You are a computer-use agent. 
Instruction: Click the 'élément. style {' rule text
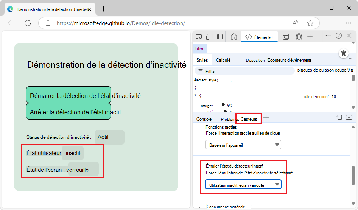(206, 80)
